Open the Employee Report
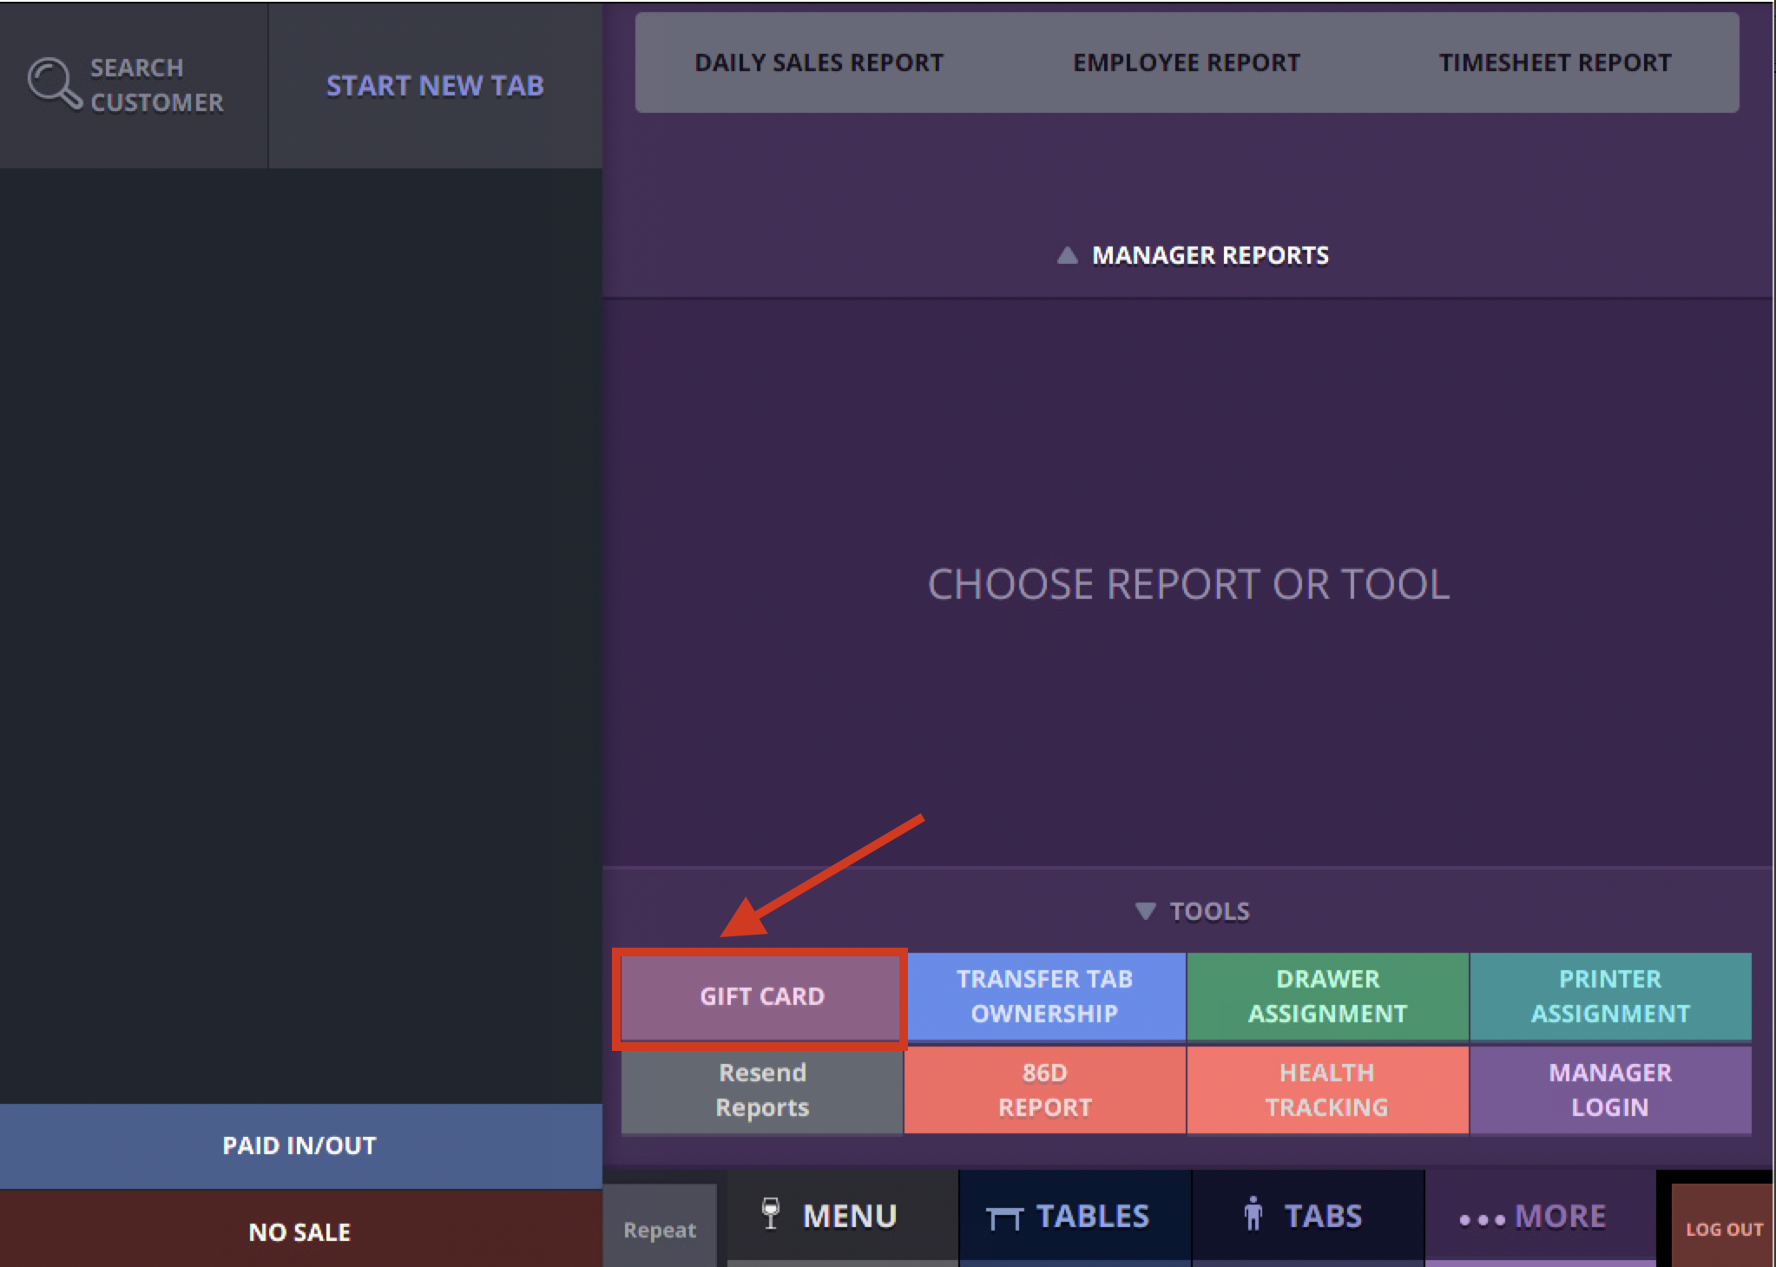The image size is (1776, 1267). click(1186, 62)
